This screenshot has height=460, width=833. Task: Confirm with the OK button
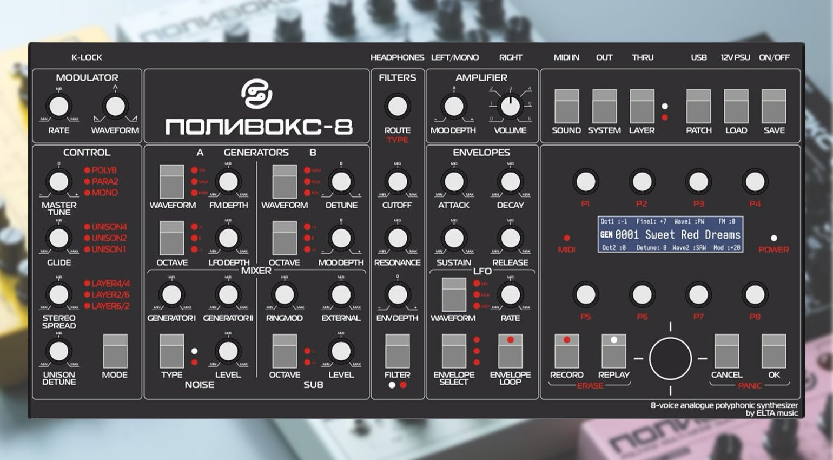click(x=773, y=351)
